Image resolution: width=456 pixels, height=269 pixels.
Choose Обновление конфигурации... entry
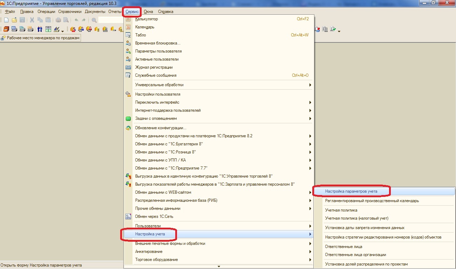[219, 128]
